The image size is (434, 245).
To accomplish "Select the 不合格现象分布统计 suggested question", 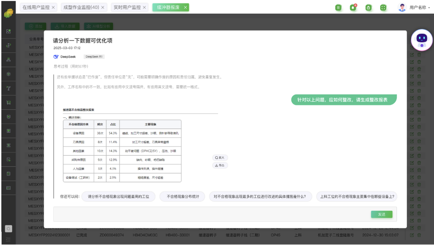I will pos(183,197).
